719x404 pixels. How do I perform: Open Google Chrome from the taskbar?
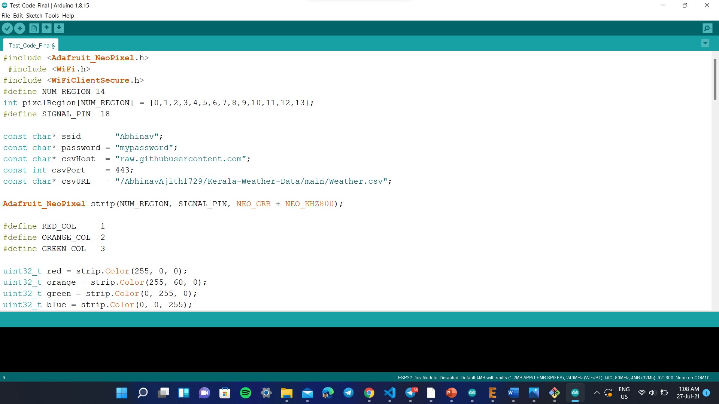point(369,393)
